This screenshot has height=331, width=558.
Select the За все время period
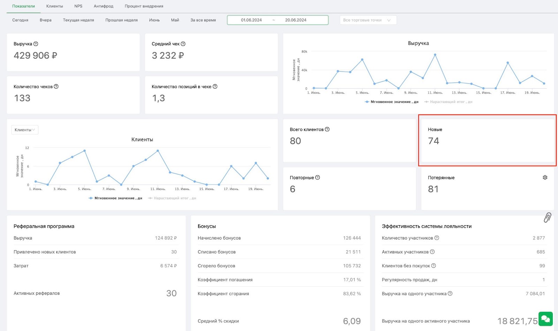tap(203, 20)
